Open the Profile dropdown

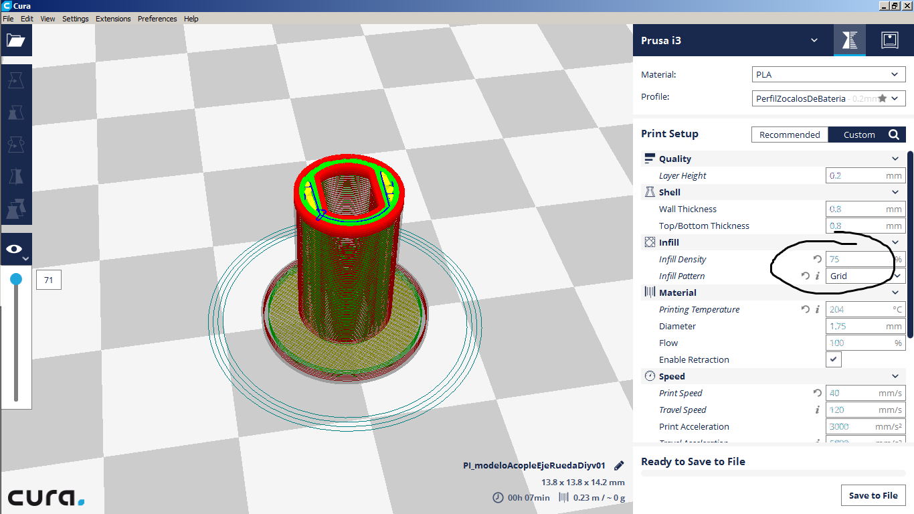pos(829,98)
